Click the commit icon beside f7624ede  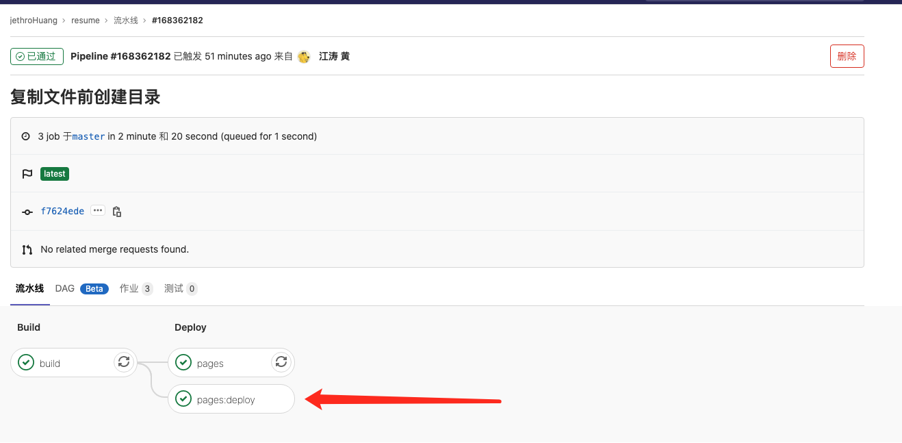(x=27, y=212)
